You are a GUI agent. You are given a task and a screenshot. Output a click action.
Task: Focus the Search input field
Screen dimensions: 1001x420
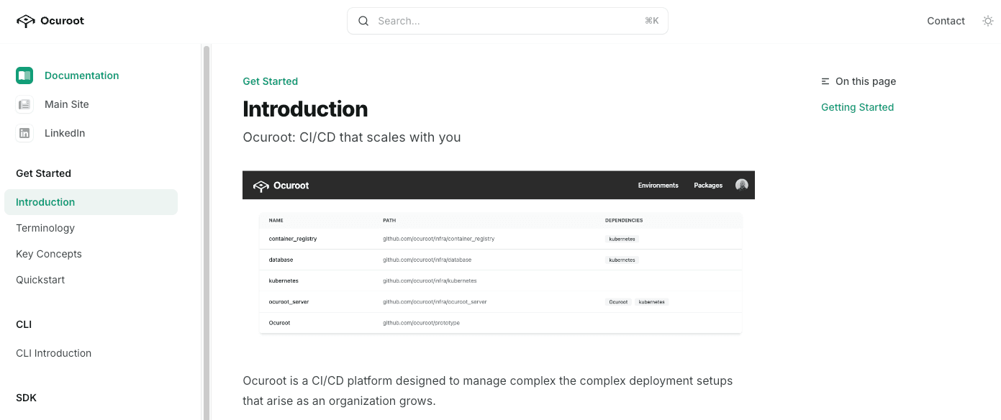[x=507, y=21]
